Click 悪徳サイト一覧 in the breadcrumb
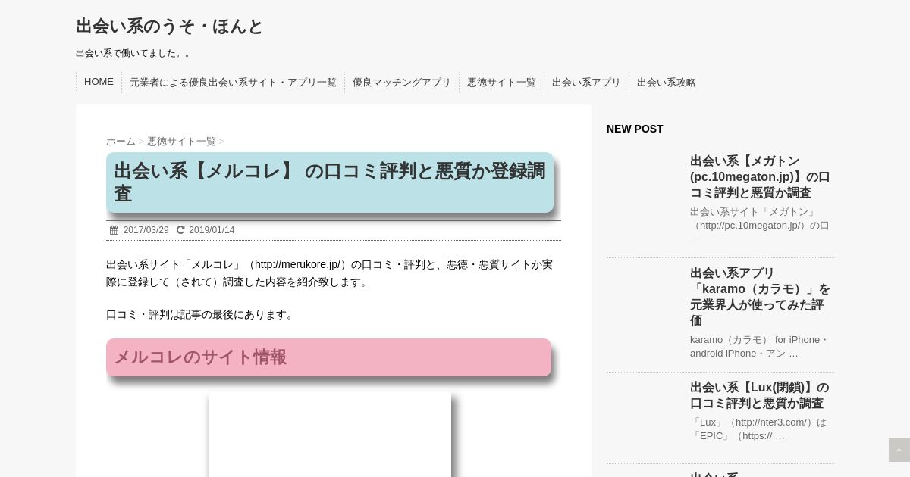 (181, 142)
